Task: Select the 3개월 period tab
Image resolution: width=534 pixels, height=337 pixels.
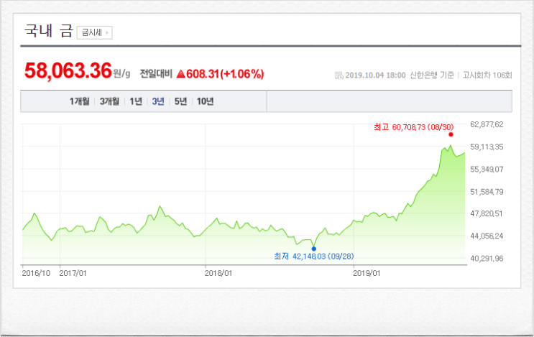Action: click(x=109, y=101)
